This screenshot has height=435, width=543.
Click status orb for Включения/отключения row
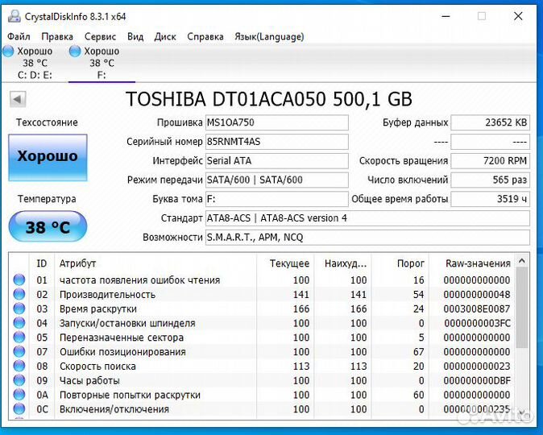(19, 409)
